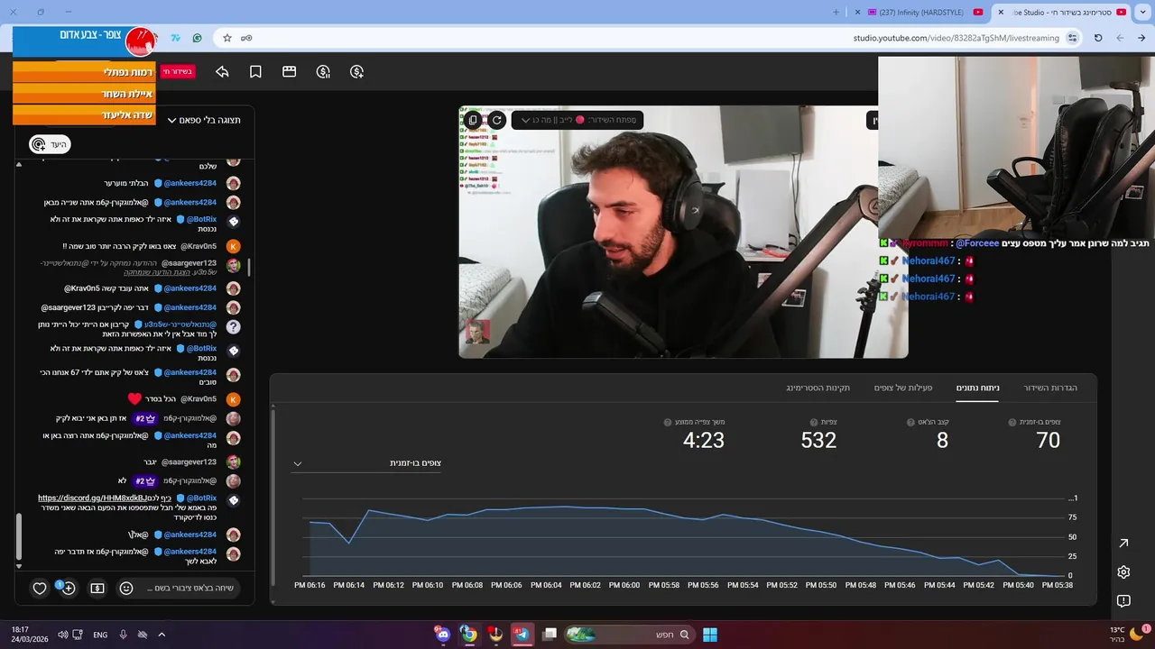
Task: Click the 7TV extension icon
Action: click(x=175, y=38)
